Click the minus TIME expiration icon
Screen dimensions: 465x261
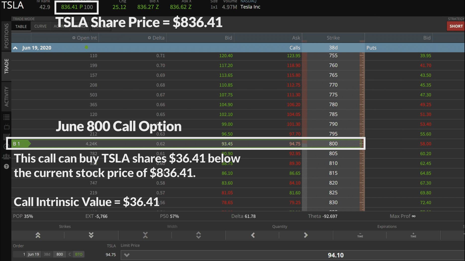pos(360,235)
